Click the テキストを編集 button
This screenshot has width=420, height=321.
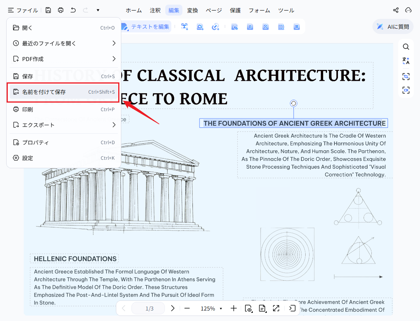coord(146,27)
